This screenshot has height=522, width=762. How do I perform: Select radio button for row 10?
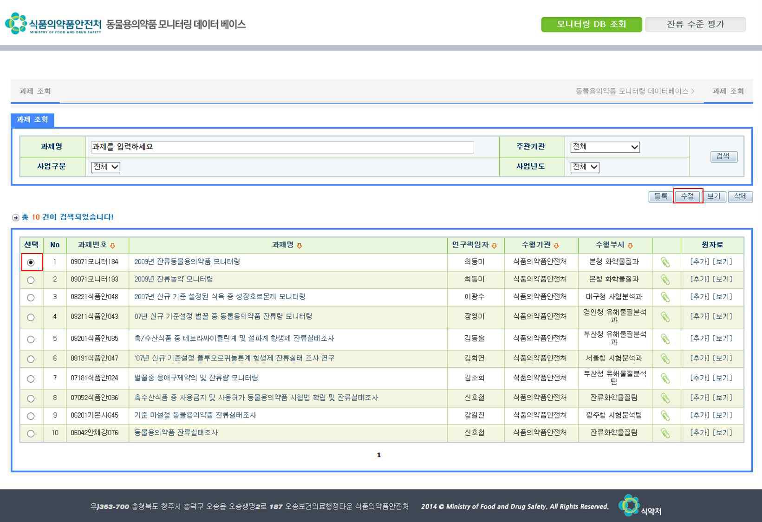point(31,434)
